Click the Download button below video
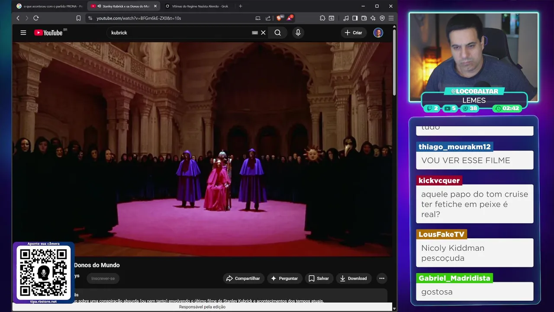The image size is (554, 312). 353,279
